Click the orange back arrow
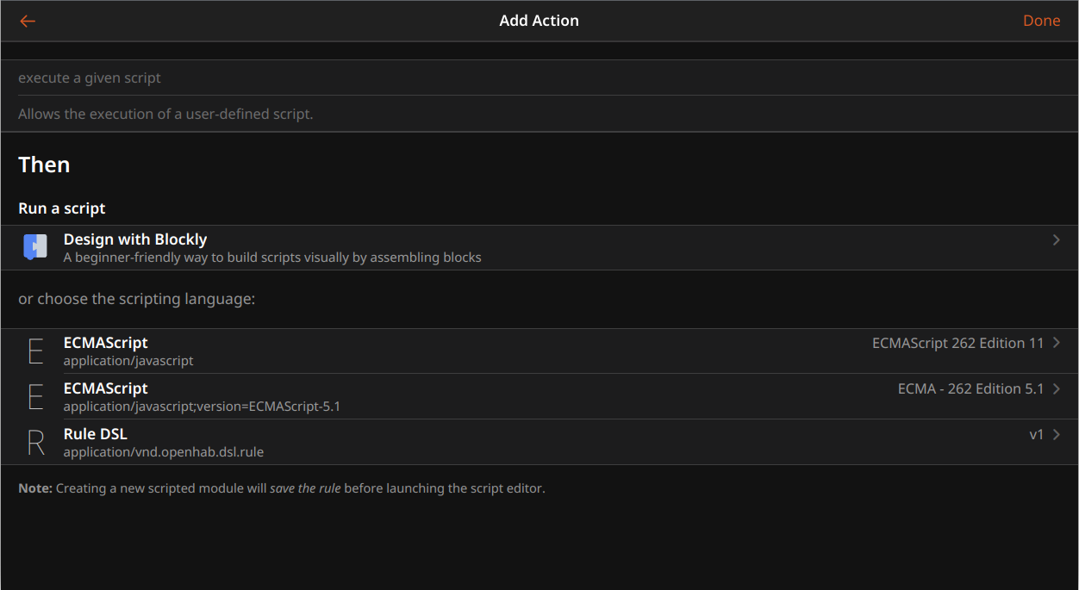This screenshot has width=1079, height=590. (27, 21)
